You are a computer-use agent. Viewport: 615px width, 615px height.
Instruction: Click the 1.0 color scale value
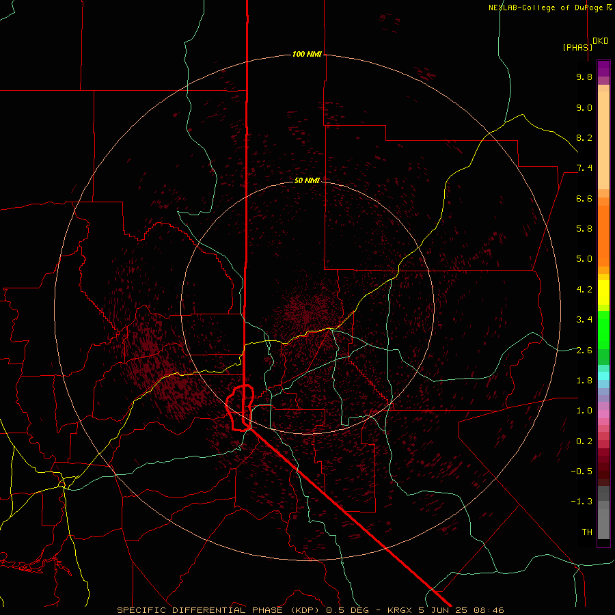click(584, 411)
